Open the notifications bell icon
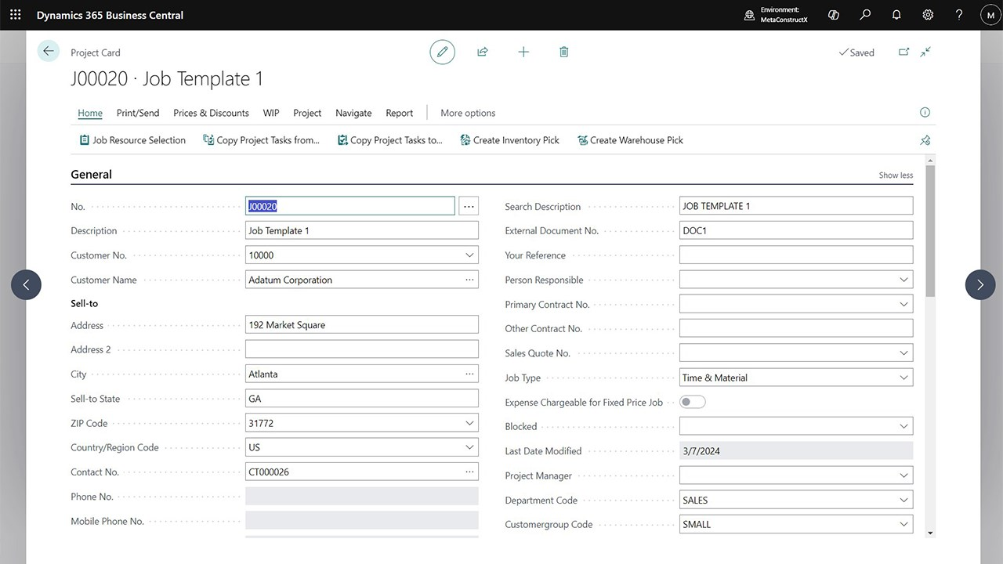Image resolution: width=1003 pixels, height=564 pixels. click(896, 15)
